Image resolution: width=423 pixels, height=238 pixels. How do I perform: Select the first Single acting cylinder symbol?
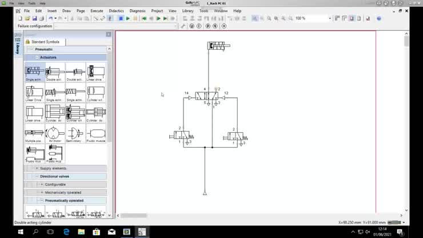34,72
